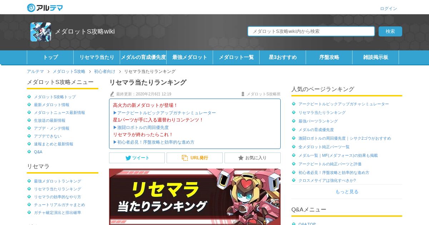Open メダルの育成優先度 in popular ranking
429x225 pixels.
[316, 130]
